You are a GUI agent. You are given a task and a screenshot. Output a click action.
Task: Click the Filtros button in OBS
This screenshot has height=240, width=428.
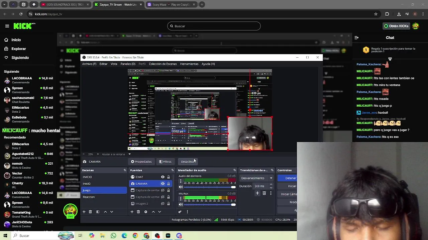click(166, 162)
